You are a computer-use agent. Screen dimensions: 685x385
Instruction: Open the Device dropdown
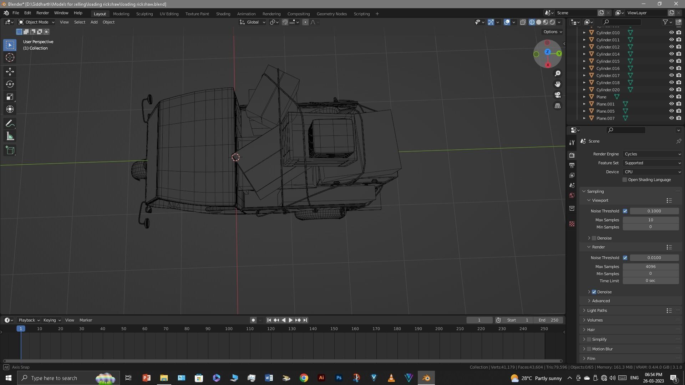pyautogui.click(x=652, y=172)
